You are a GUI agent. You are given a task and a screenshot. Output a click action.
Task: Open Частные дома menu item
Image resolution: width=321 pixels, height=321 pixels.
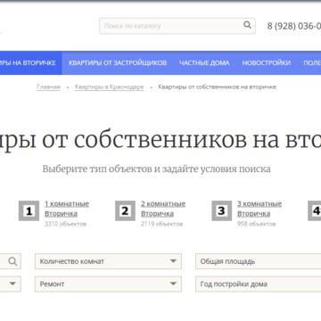point(204,63)
